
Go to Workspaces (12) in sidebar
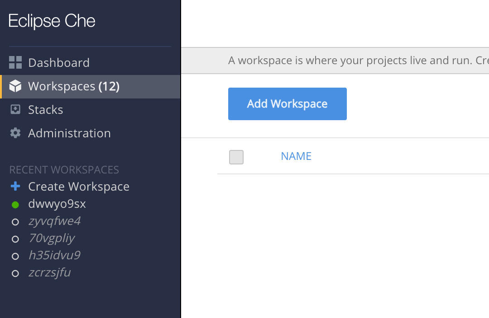tap(74, 86)
